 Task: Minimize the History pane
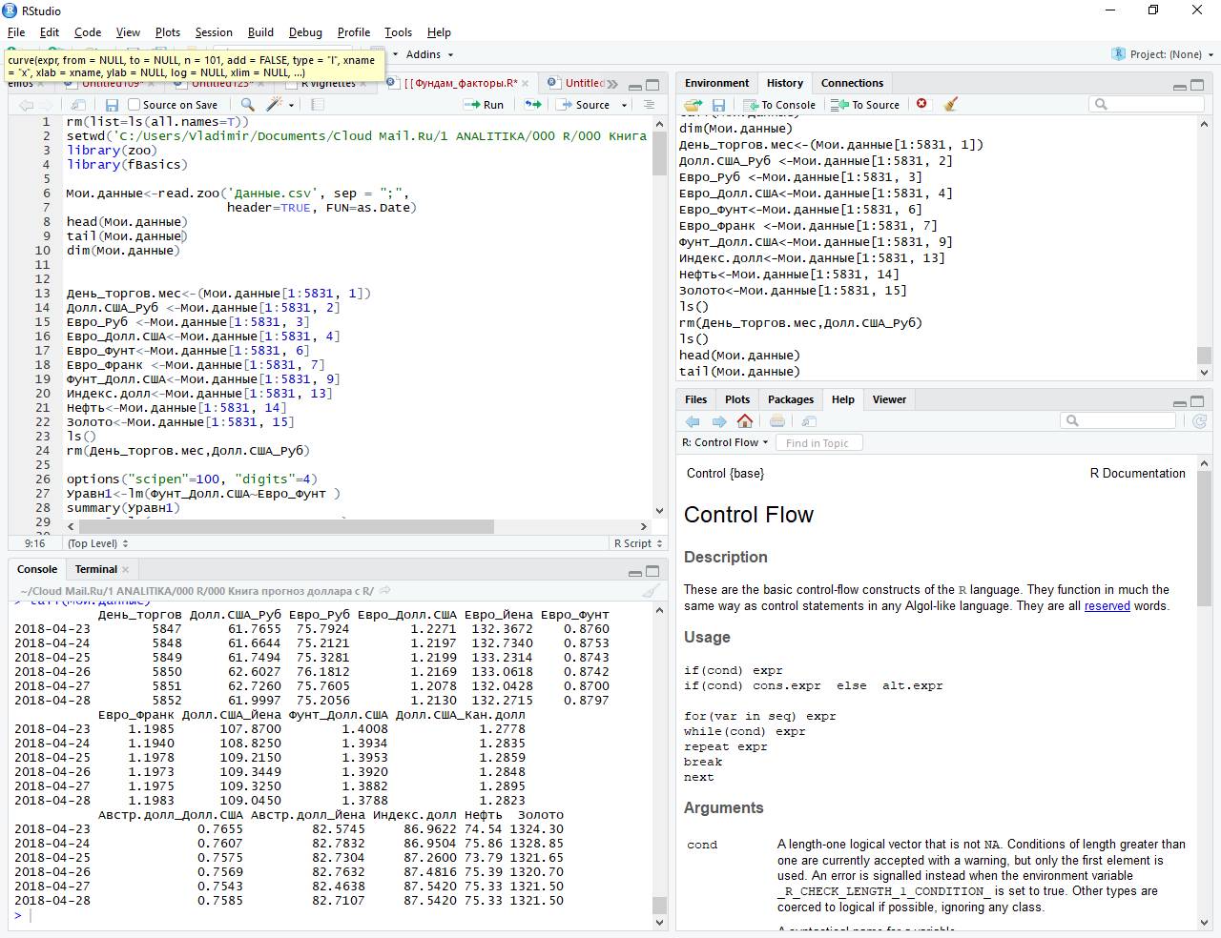pyautogui.click(x=1180, y=86)
